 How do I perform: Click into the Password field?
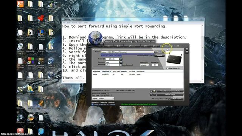tap(112, 65)
